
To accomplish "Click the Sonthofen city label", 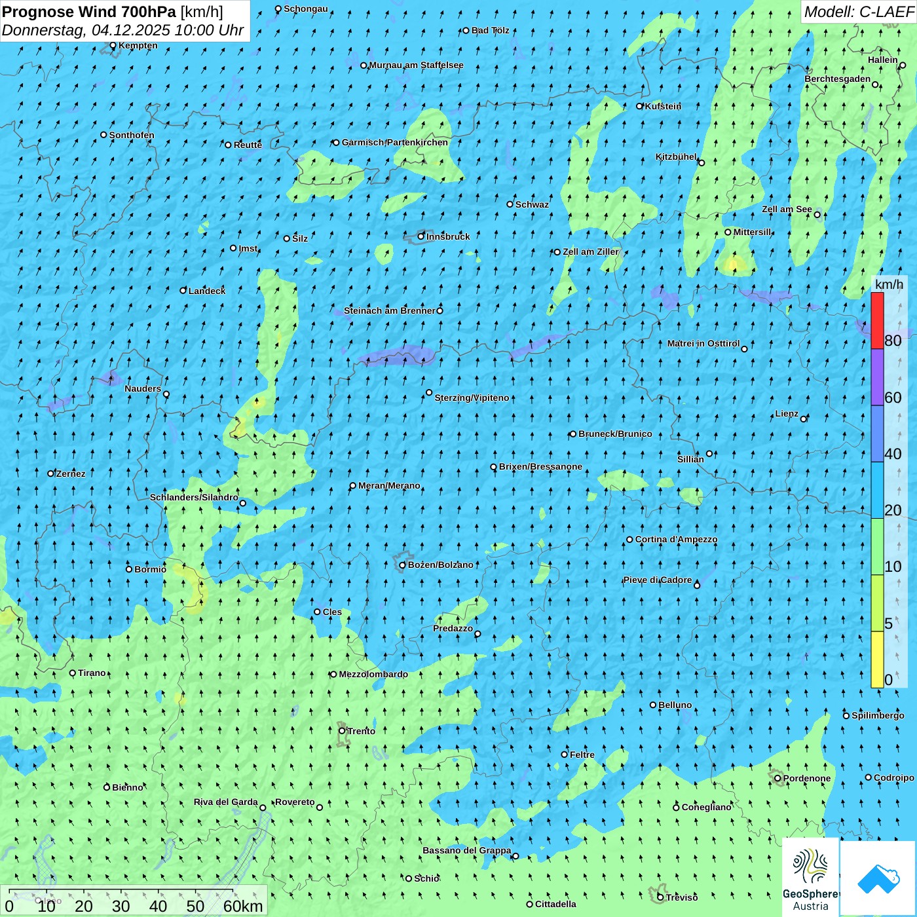I will pyautogui.click(x=132, y=135).
